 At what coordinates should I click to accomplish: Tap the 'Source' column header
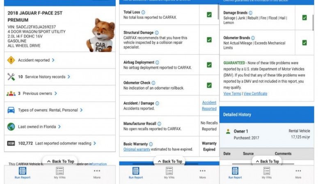click(x=248, y=154)
